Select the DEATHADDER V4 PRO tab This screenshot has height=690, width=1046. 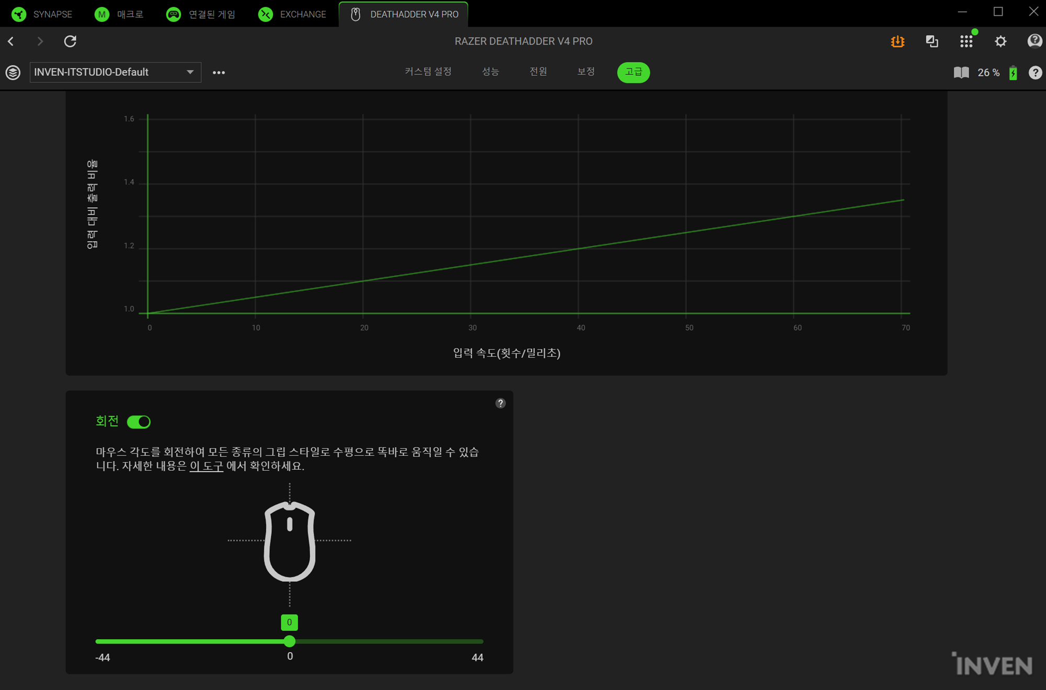click(403, 14)
